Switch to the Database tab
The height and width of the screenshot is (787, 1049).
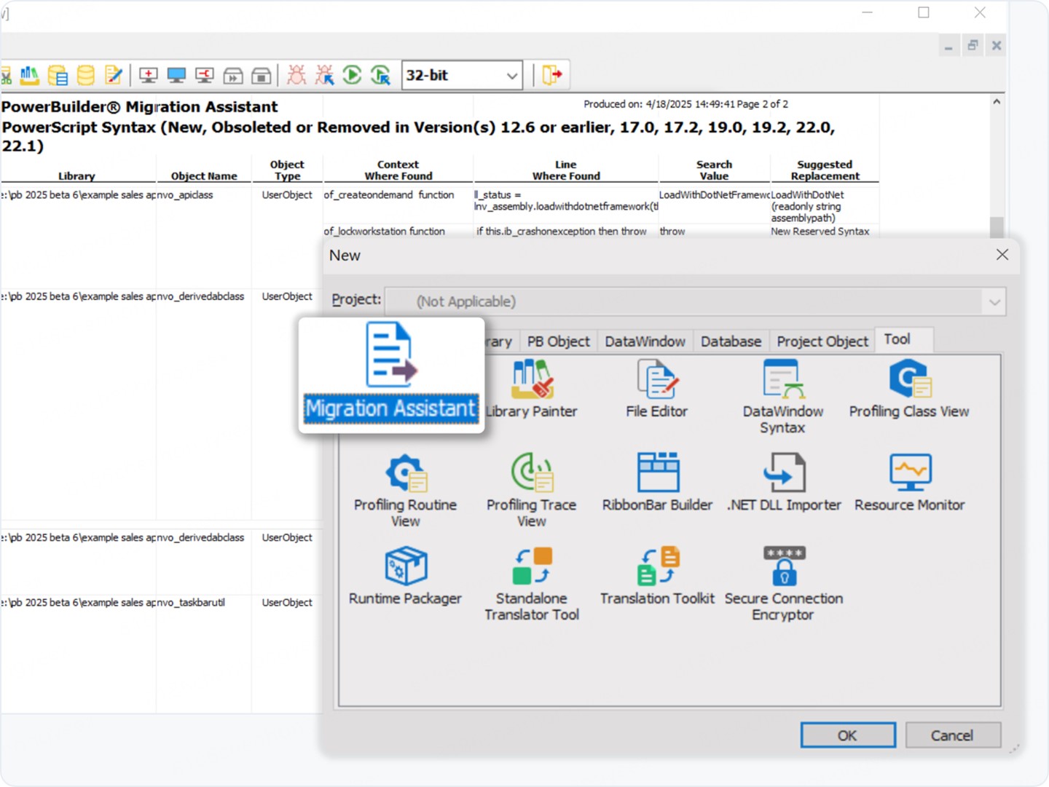click(x=731, y=341)
